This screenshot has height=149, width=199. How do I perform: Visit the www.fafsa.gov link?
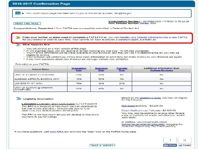coord(59,132)
